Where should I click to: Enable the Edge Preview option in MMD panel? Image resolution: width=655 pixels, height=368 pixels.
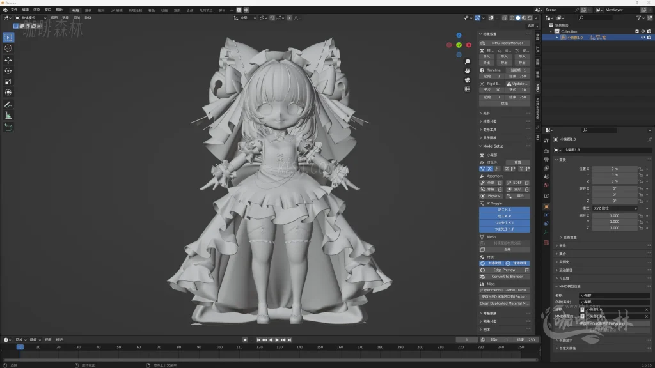[x=504, y=270]
